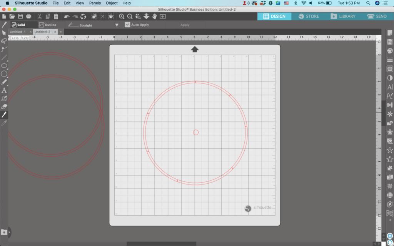Undo the last action
The image size is (394, 246).
[67, 17]
